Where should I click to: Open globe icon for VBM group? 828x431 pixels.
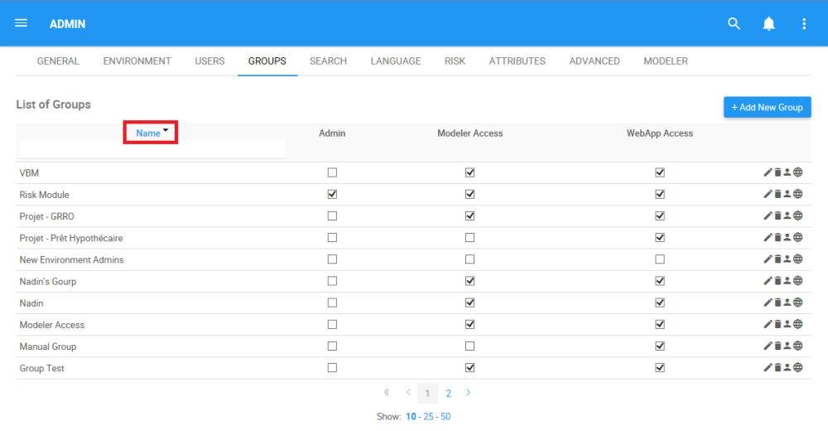click(798, 172)
